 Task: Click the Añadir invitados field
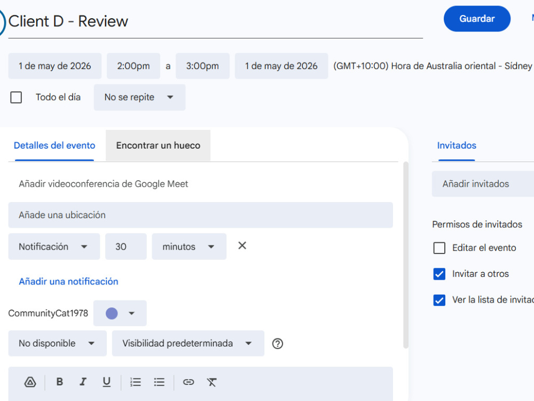click(x=483, y=184)
